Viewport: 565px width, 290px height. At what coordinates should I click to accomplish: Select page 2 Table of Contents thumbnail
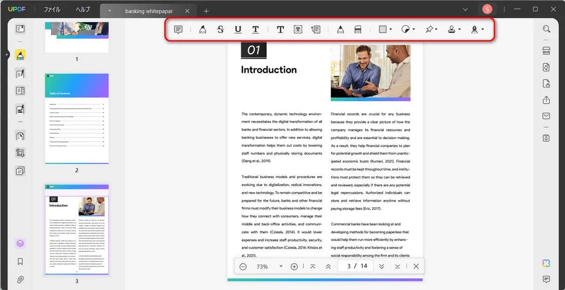coord(77,119)
